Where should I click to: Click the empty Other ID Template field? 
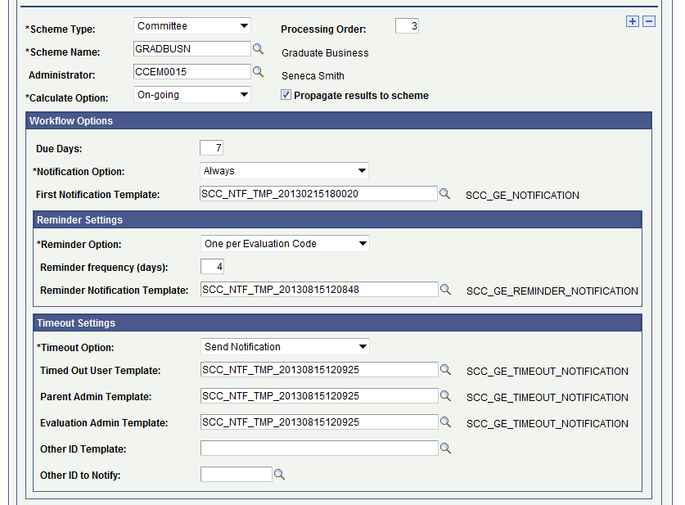coord(319,449)
